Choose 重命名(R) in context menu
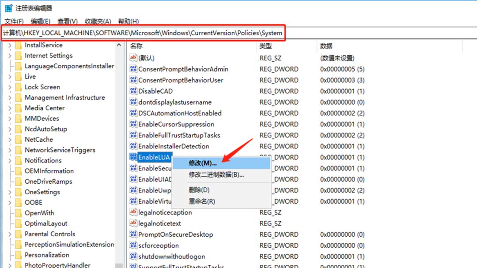Image resolution: width=477 pixels, height=268 pixels. click(221, 201)
